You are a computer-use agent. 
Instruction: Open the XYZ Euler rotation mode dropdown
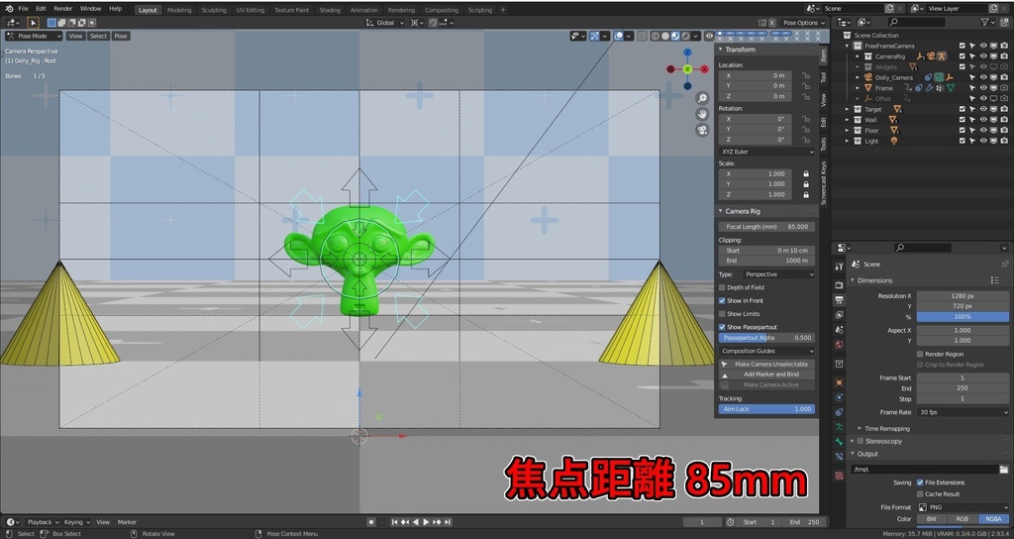(767, 152)
